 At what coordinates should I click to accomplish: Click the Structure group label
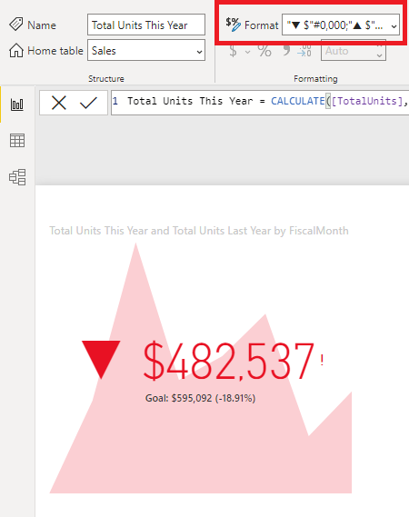pyautogui.click(x=106, y=78)
